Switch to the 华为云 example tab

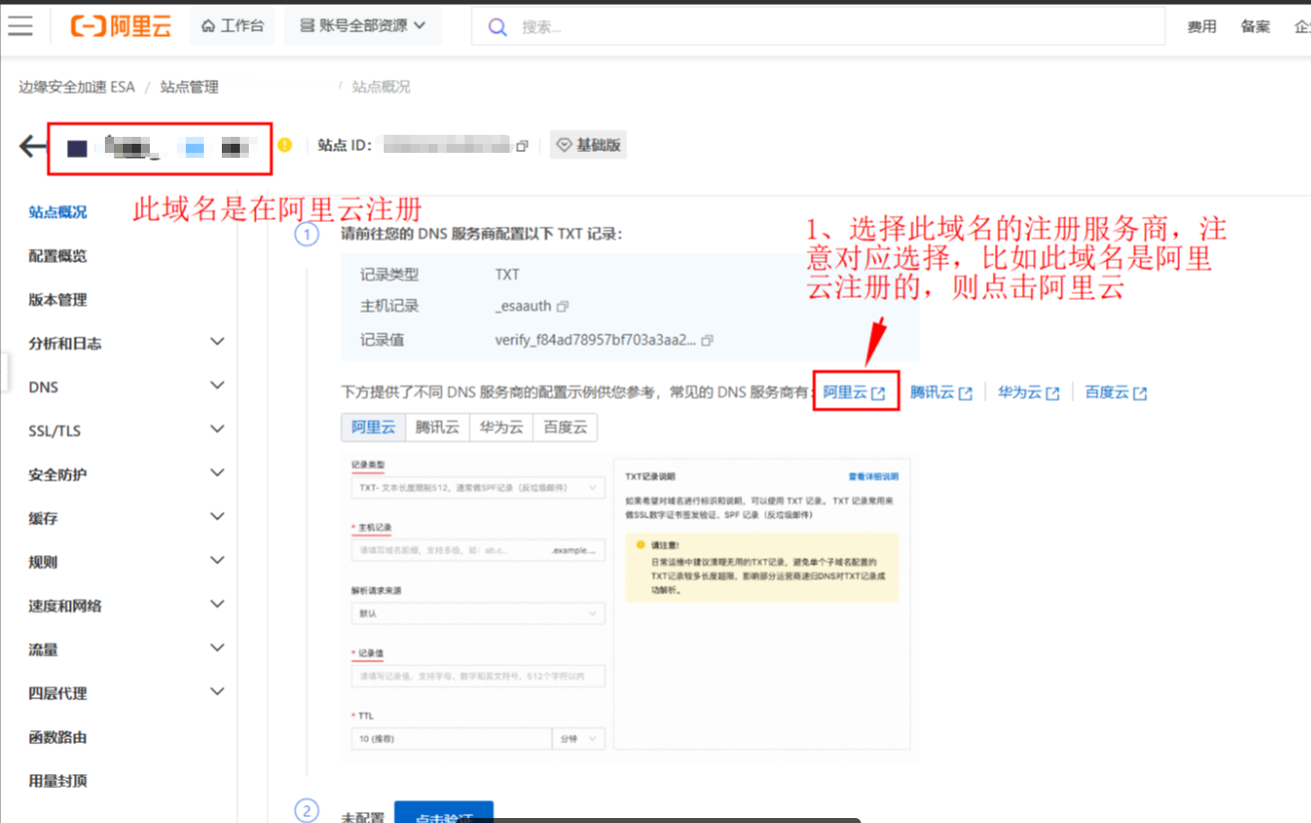pyautogui.click(x=501, y=427)
